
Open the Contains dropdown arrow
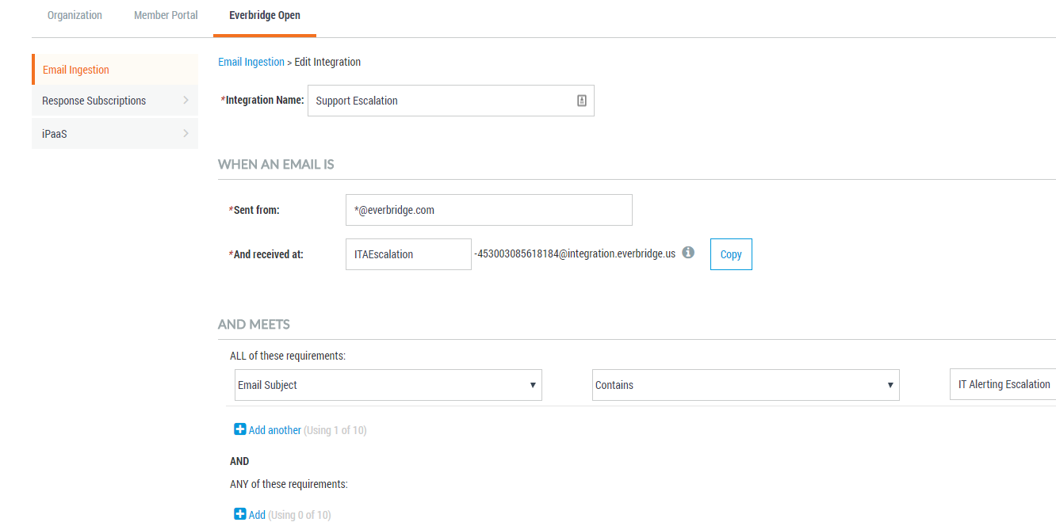tap(890, 384)
